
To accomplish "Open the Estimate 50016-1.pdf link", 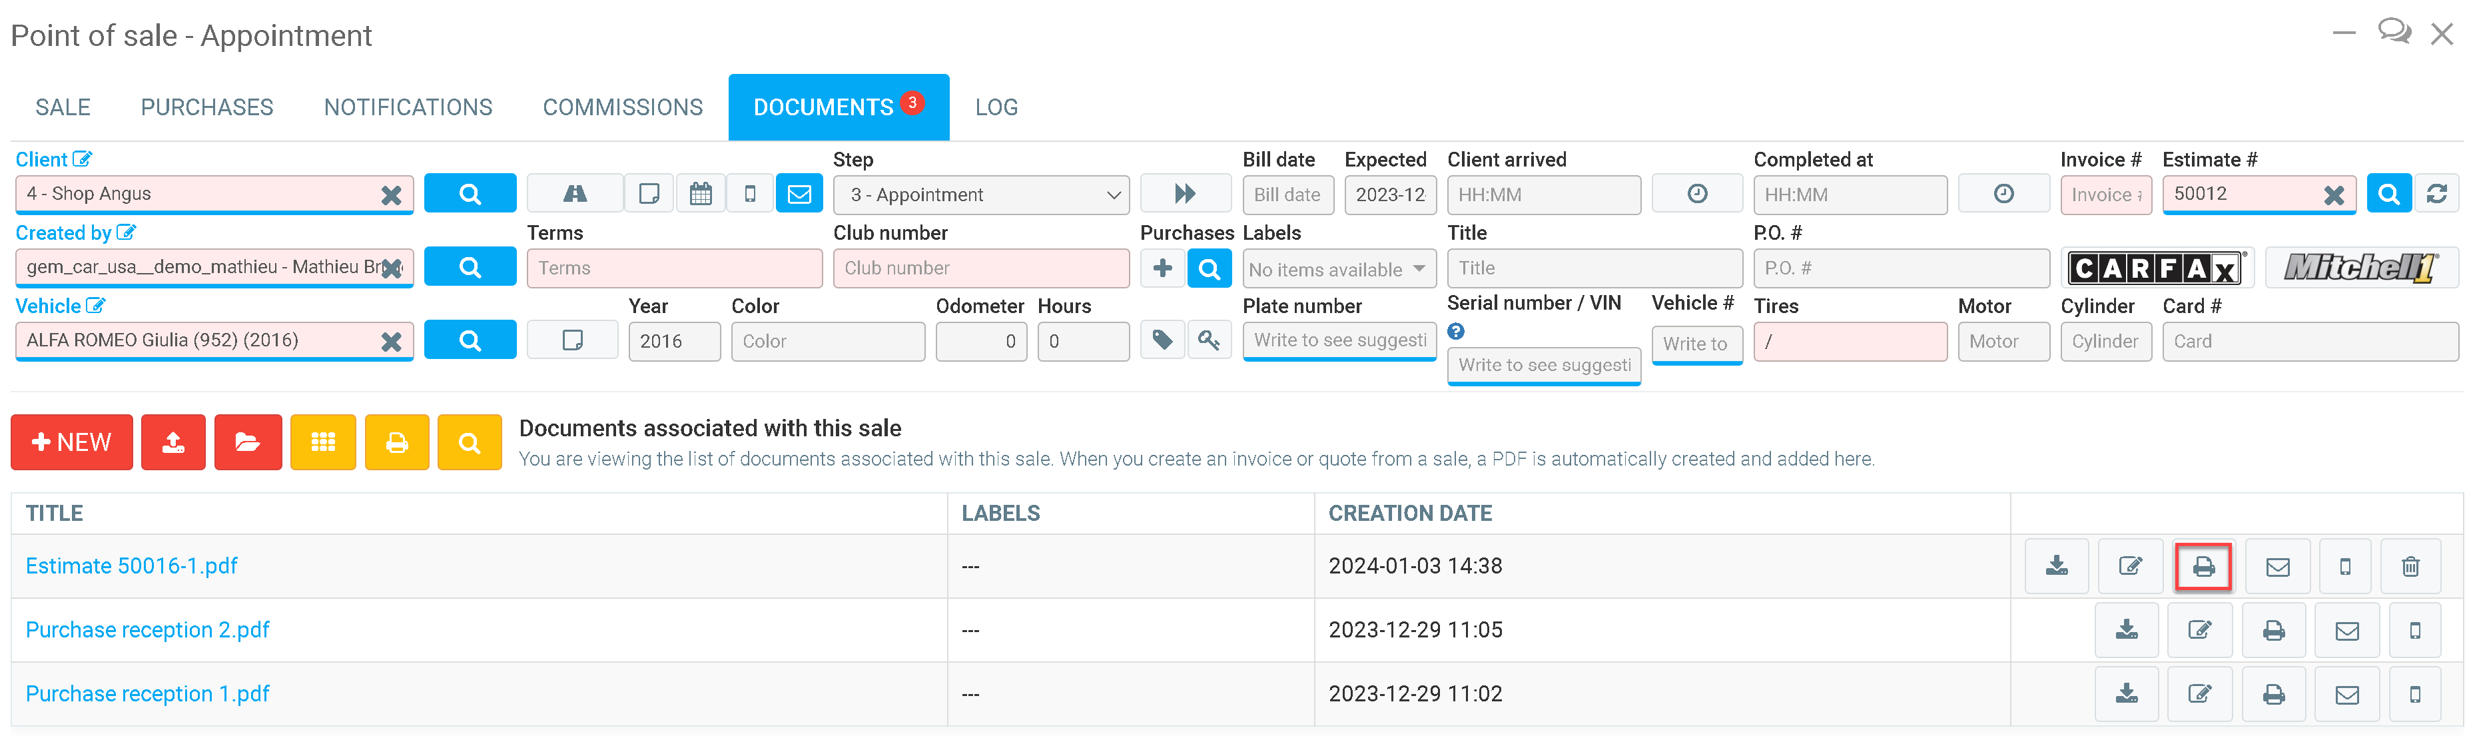I will [131, 566].
